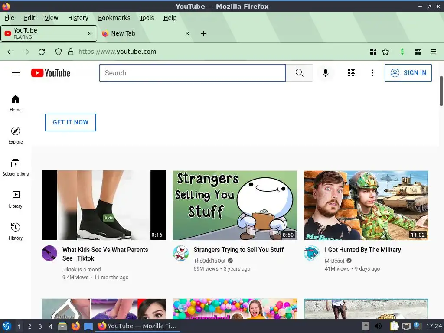Open the Tools menu

click(x=147, y=18)
